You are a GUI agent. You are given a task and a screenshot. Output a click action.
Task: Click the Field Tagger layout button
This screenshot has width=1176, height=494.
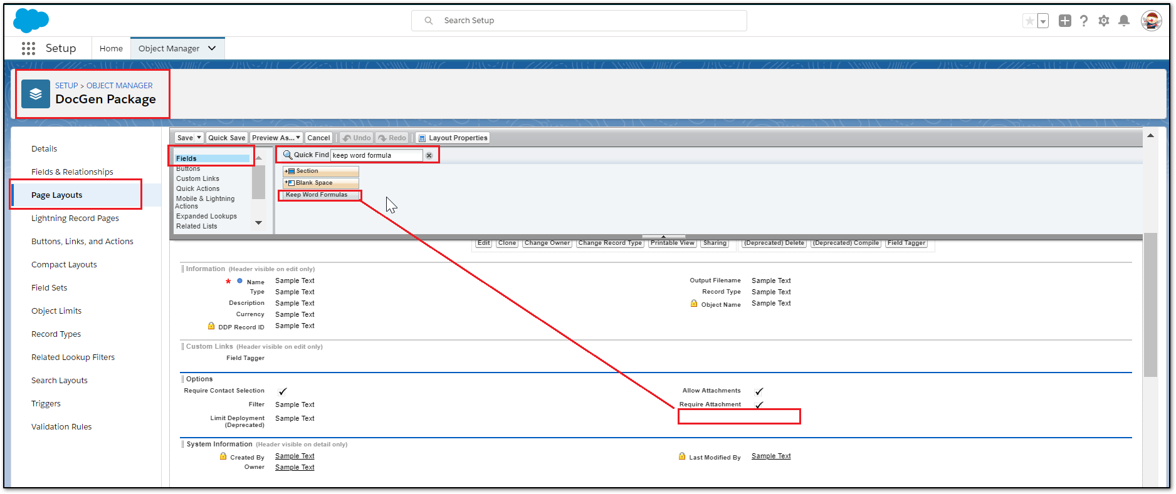pyautogui.click(x=906, y=243)
